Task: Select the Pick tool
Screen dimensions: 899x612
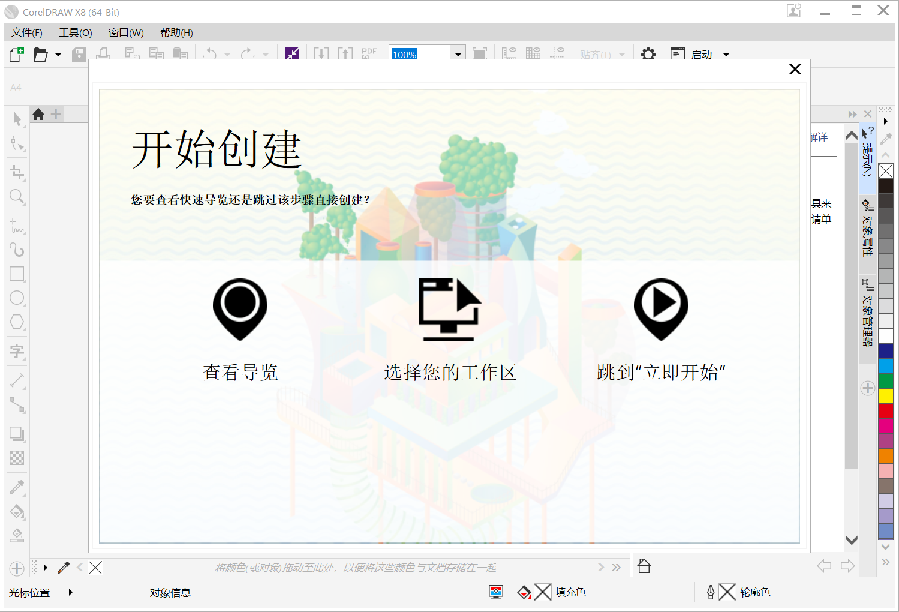Action: tap(16, 119)
